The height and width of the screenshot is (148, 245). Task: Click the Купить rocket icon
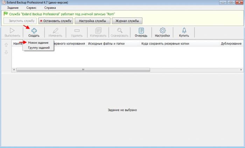tap(184, 31)
